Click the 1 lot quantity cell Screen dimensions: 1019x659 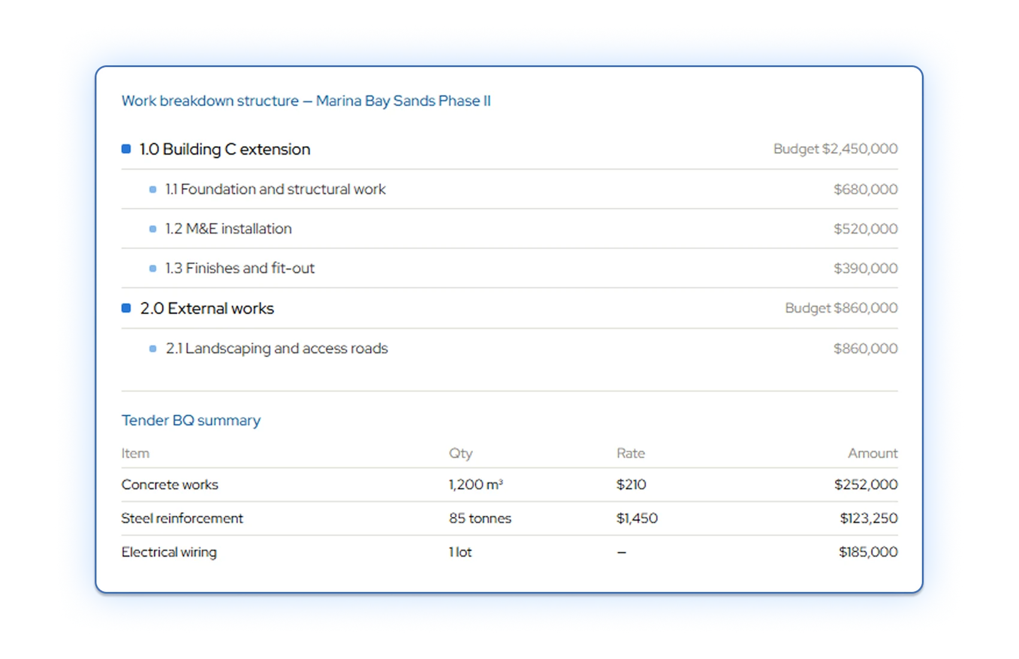coord(460,552)
